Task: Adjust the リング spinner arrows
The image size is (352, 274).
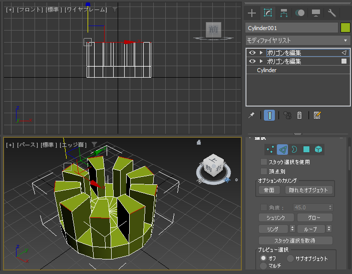Action: (x=292, y=229)
